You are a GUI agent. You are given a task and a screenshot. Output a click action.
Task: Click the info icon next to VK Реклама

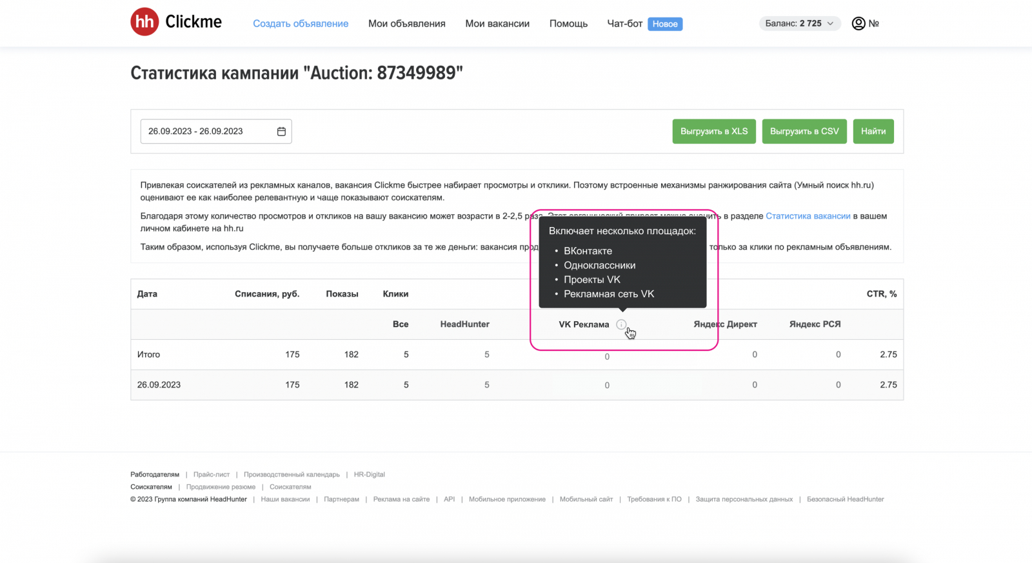(x=620, y=324)
